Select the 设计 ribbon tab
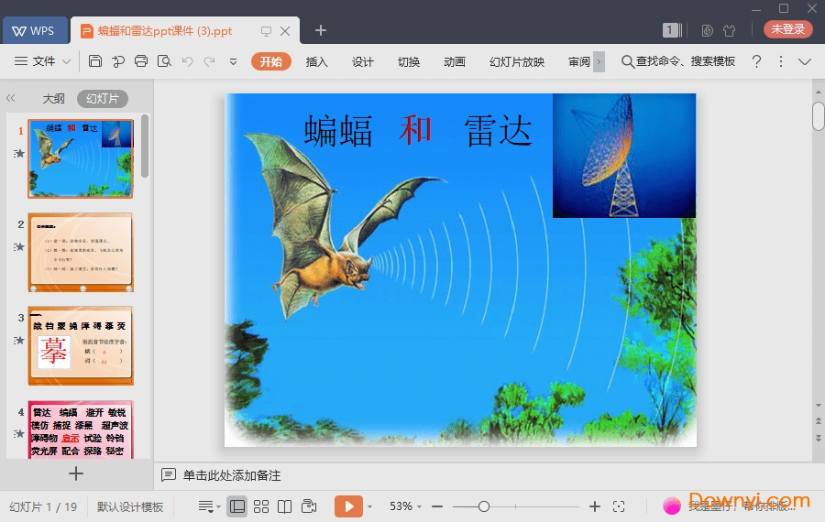The width and height of the screenshot is (825, 522). pos(362,61)
